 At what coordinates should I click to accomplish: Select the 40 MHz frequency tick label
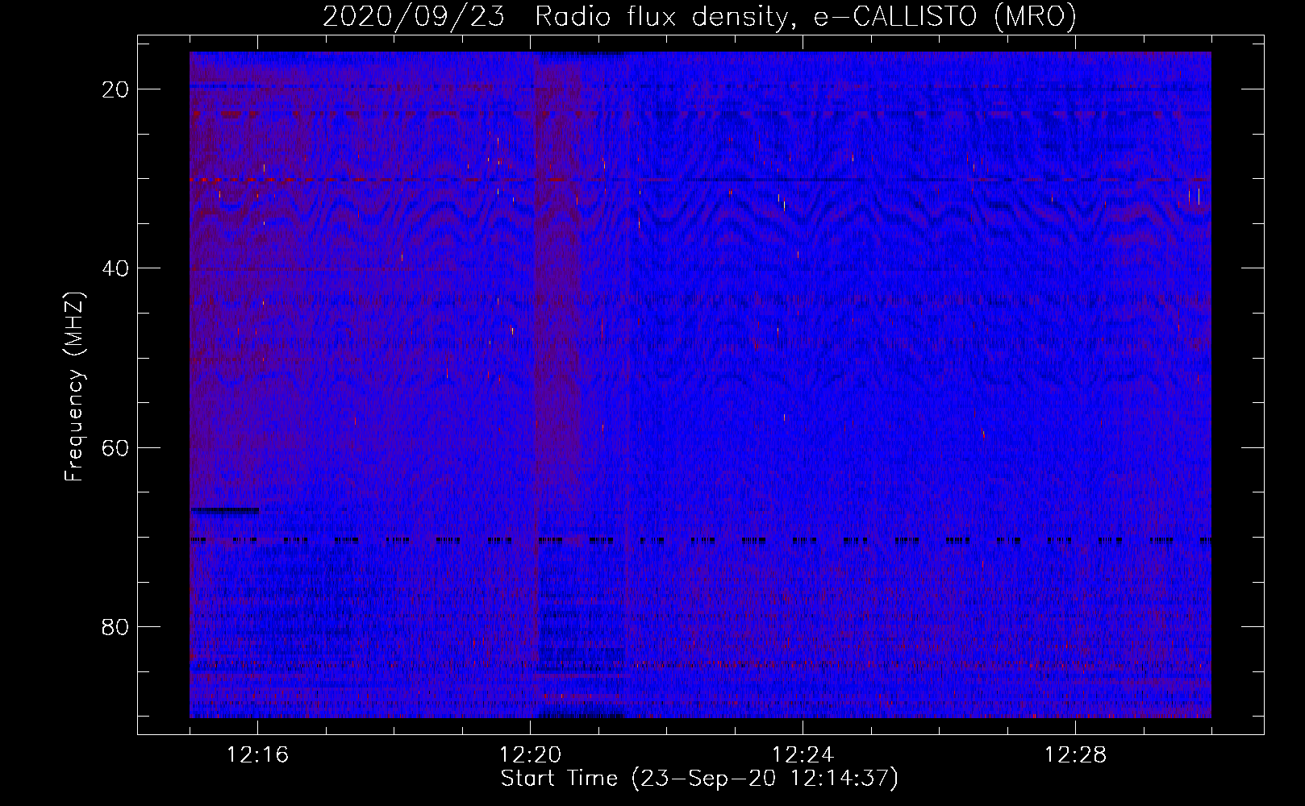[x=115, y=268]
